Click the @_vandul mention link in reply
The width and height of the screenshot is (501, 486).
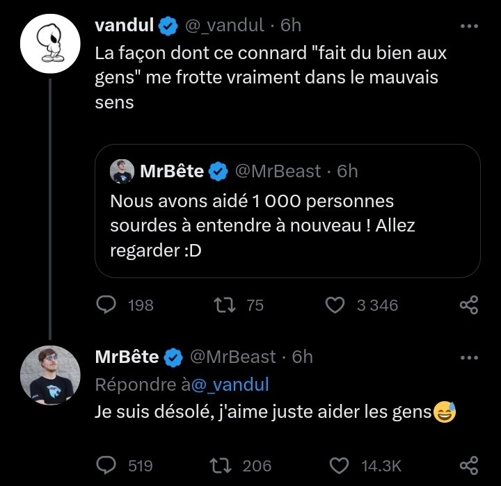[230, 384]
